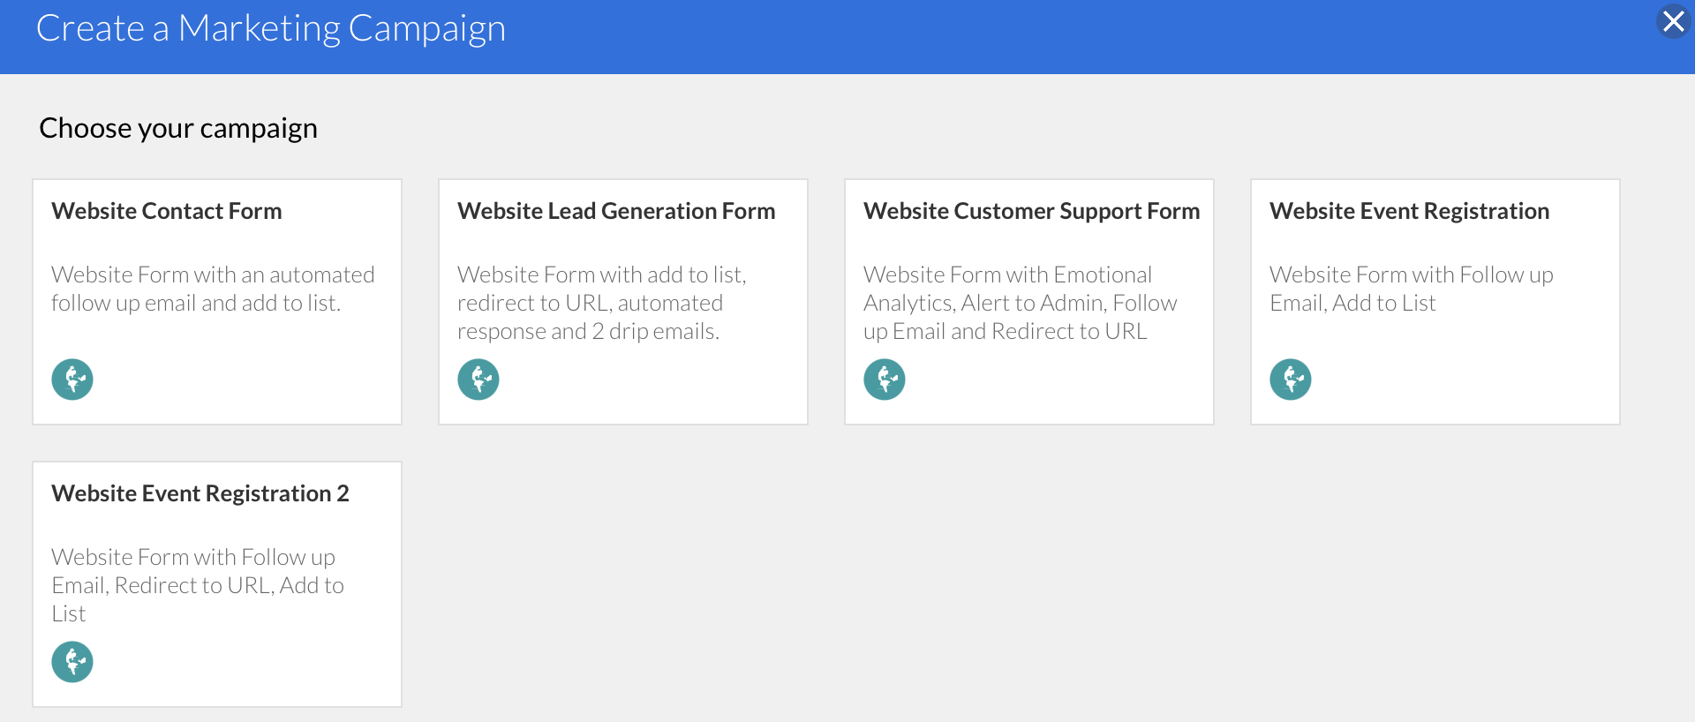Click the 'automated follow up email' description text
The image size is (1695, 722).
click(213, 289)
